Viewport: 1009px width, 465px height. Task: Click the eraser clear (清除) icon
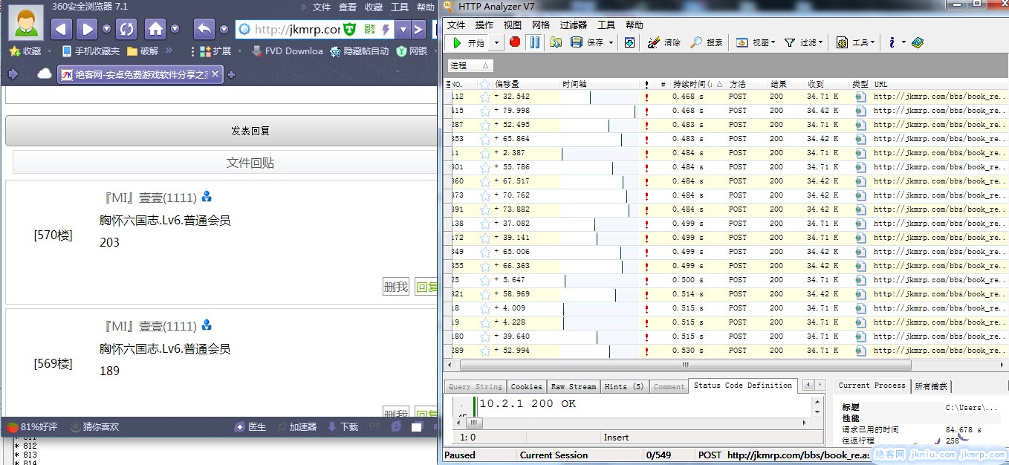click(654, 42)
